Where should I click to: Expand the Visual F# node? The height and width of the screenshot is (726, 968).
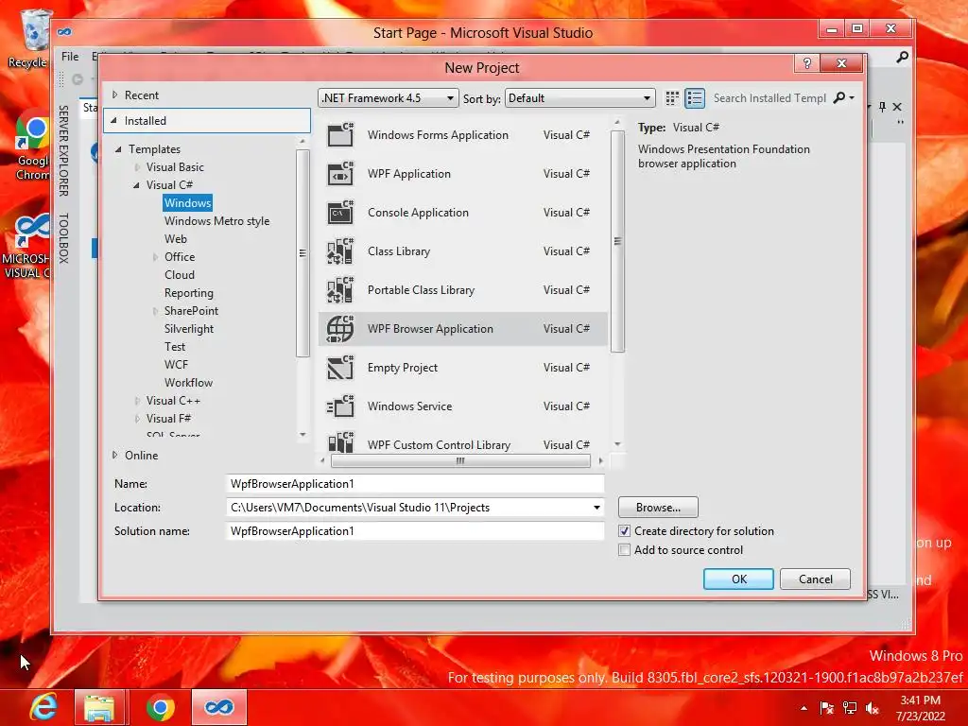pos(137,419)
